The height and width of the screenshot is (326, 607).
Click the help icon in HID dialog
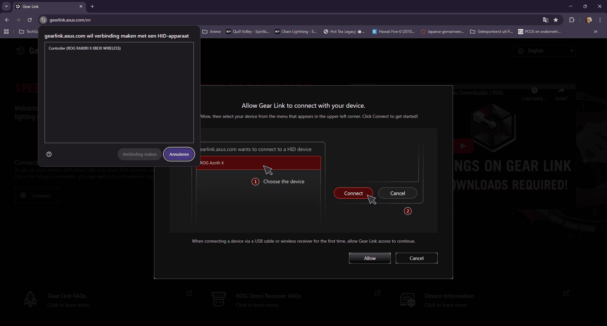click(x=49, y=154)
